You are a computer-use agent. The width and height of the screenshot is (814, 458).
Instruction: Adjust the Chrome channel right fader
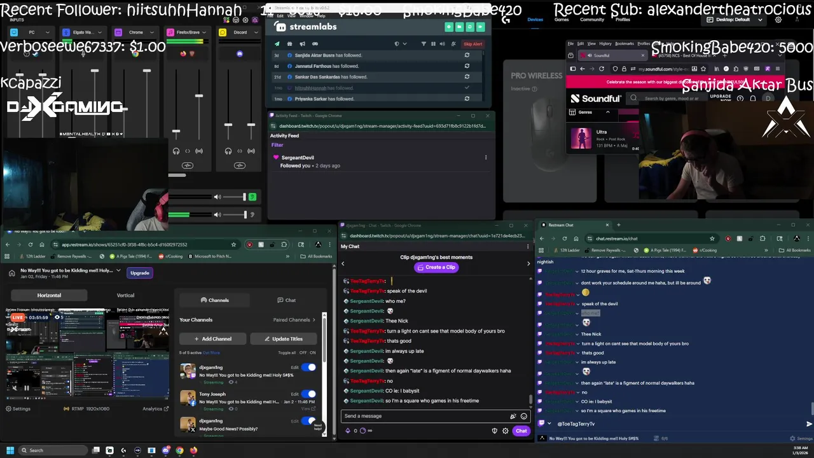click(x=147, y=71)
